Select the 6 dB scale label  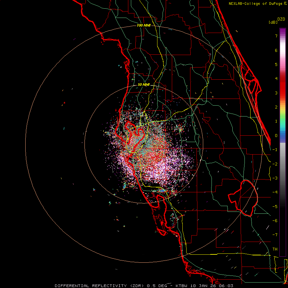pos(276,50)
